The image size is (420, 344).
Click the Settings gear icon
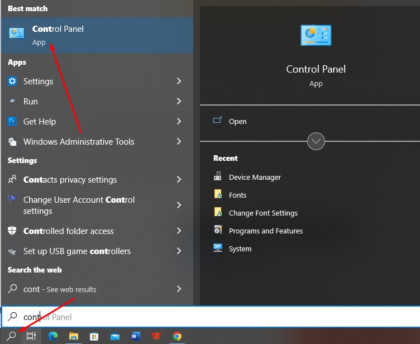(12, 81)
